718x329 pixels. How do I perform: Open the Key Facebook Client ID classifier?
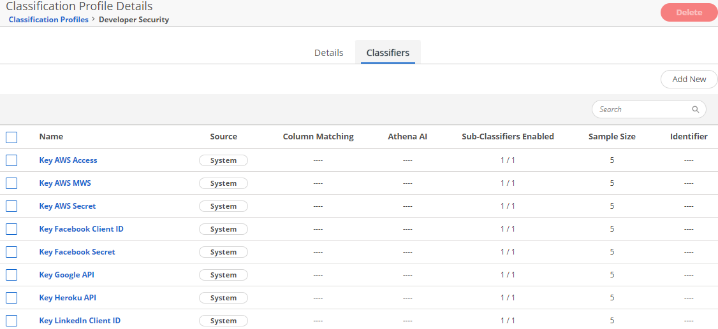82,229
